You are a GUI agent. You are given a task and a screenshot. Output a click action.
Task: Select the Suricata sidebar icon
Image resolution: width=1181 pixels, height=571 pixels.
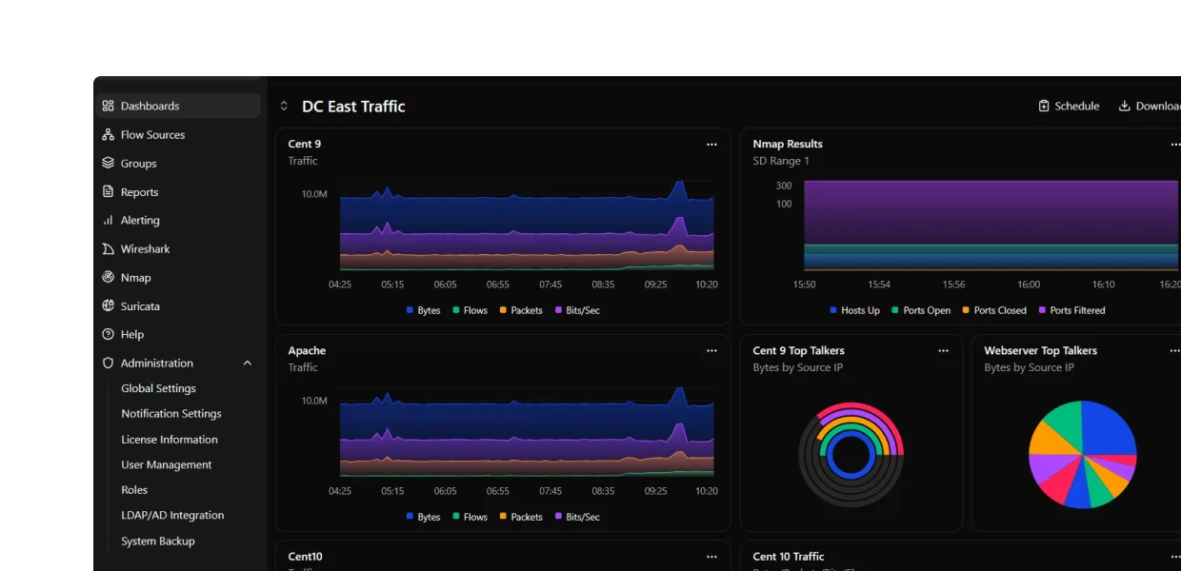coord(107,305)
